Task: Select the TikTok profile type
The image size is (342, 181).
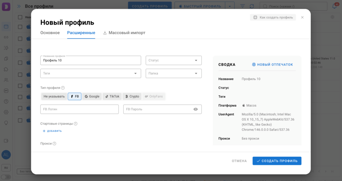Action: coord(112,96)
